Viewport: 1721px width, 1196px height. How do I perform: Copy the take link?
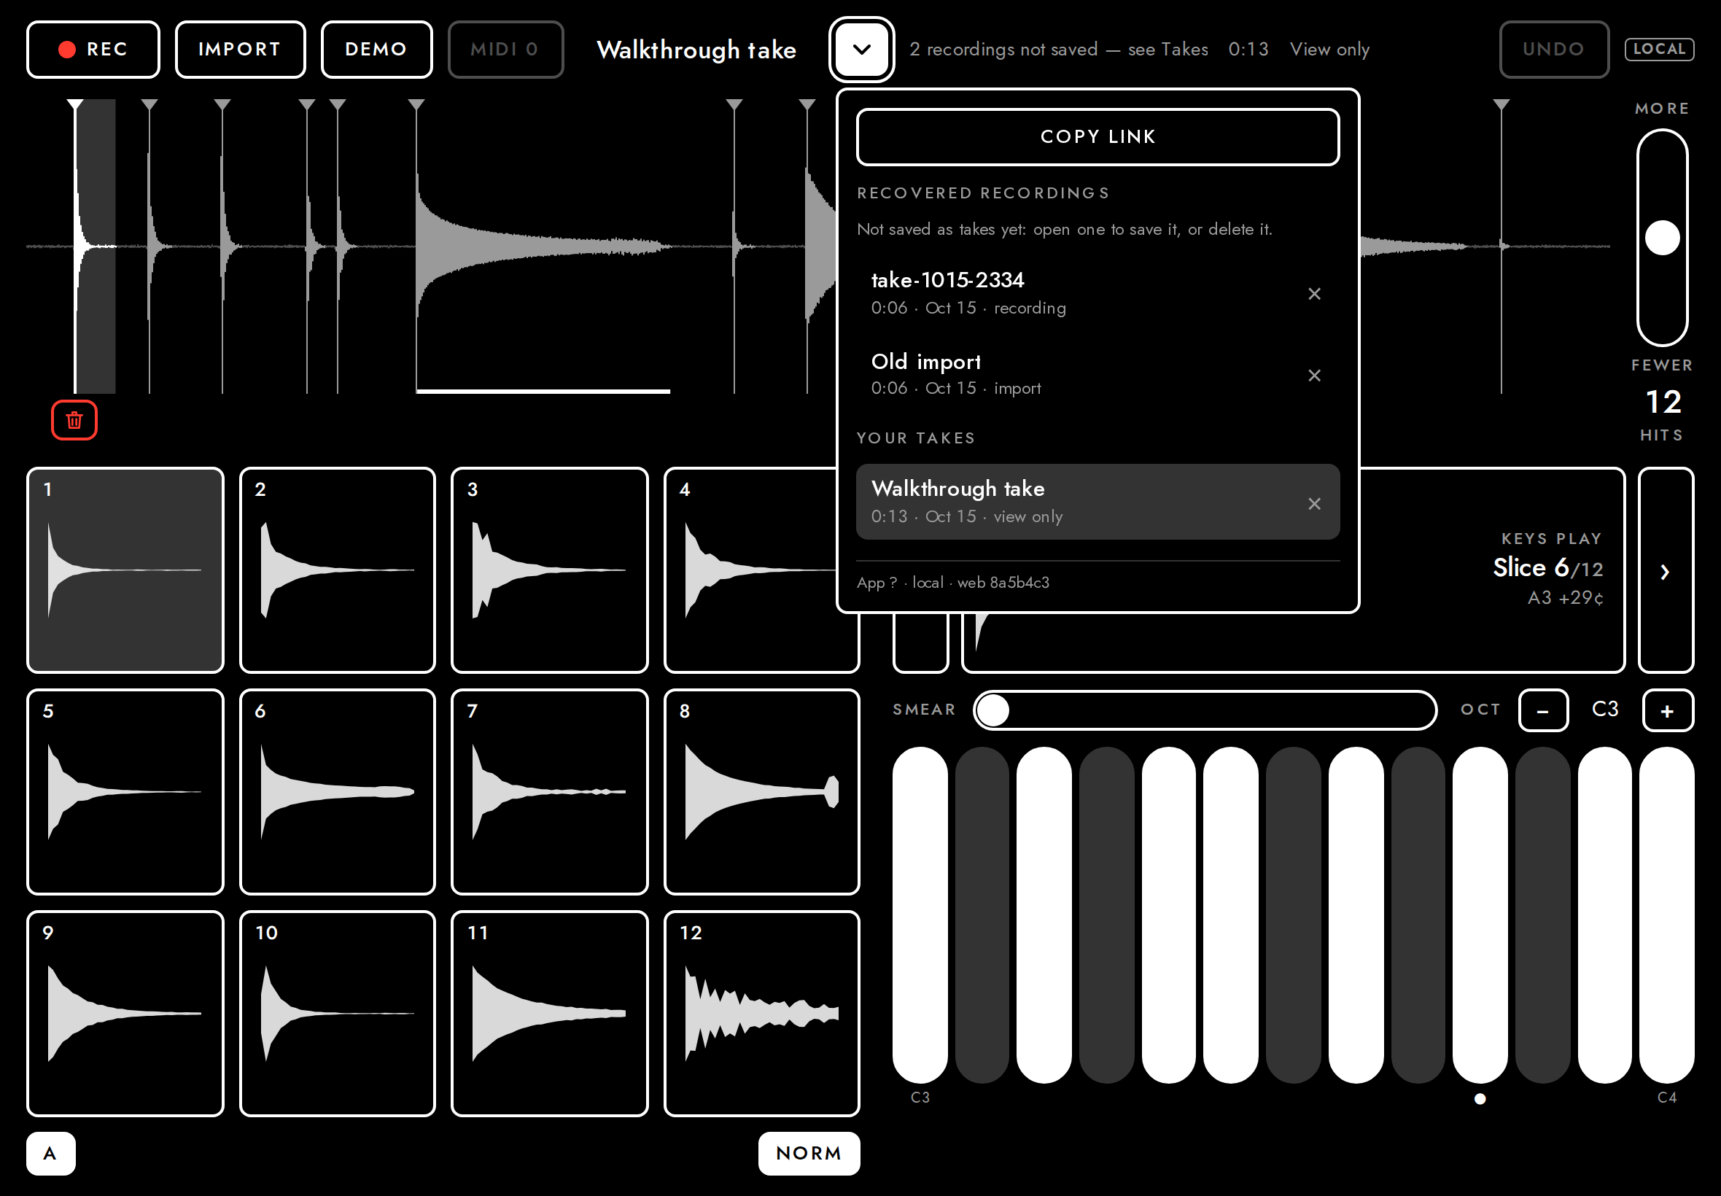click(1098, 136)
